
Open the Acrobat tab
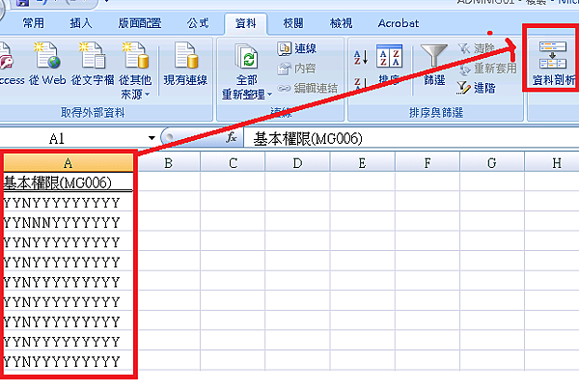tap(399, 23)
